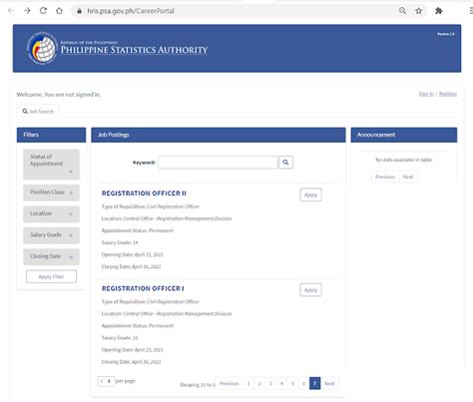
Task: Click 'Welcome. You are not signed in.' text
Action: [x=59, y=95]
